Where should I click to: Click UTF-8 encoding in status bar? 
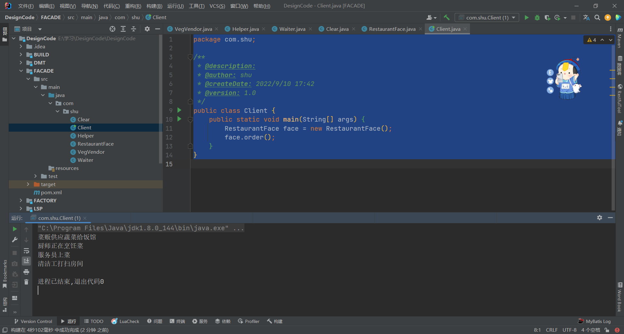tap(569, 330)
